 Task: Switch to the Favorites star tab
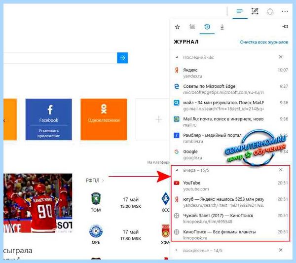tap(177, 27)
